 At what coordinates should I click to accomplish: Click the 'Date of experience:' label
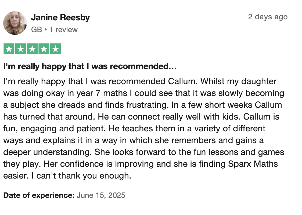click(x=39, y=195)
